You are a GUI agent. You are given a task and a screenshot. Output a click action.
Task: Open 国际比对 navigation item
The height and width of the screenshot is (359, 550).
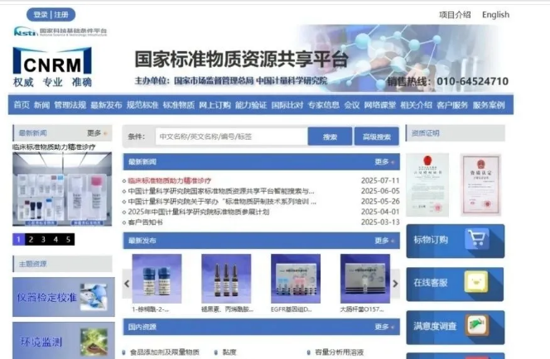(287, 105)
